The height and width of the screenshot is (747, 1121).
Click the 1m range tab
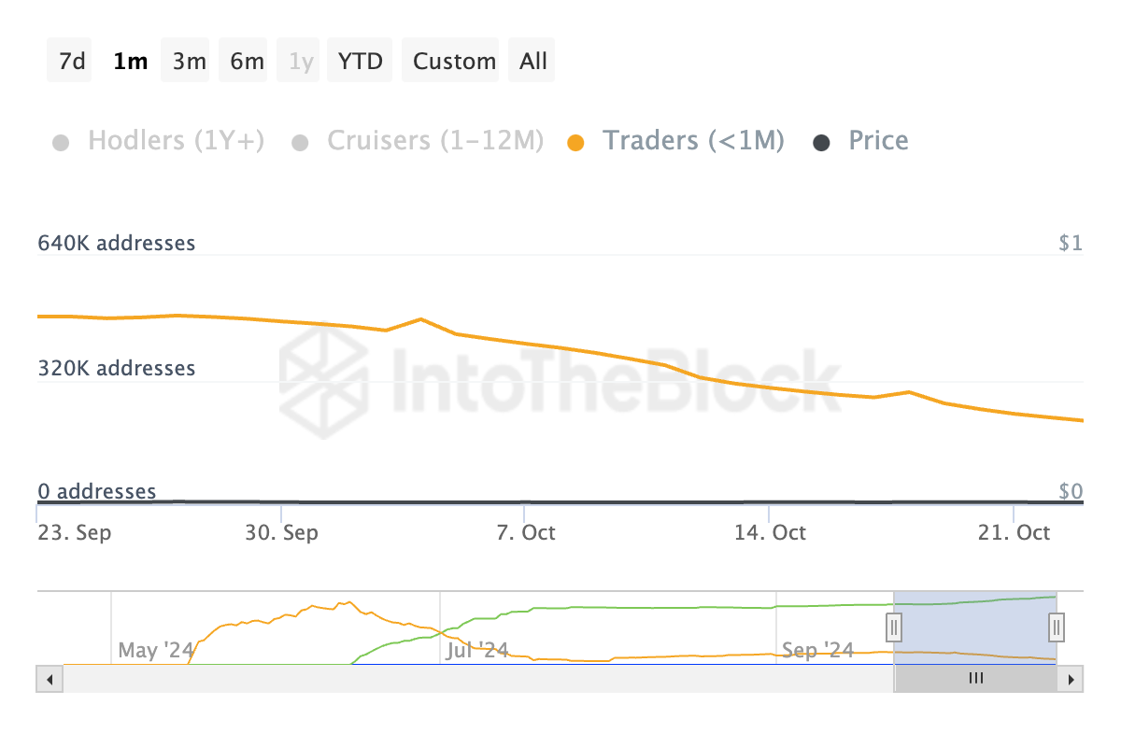(x=131, y=62)
